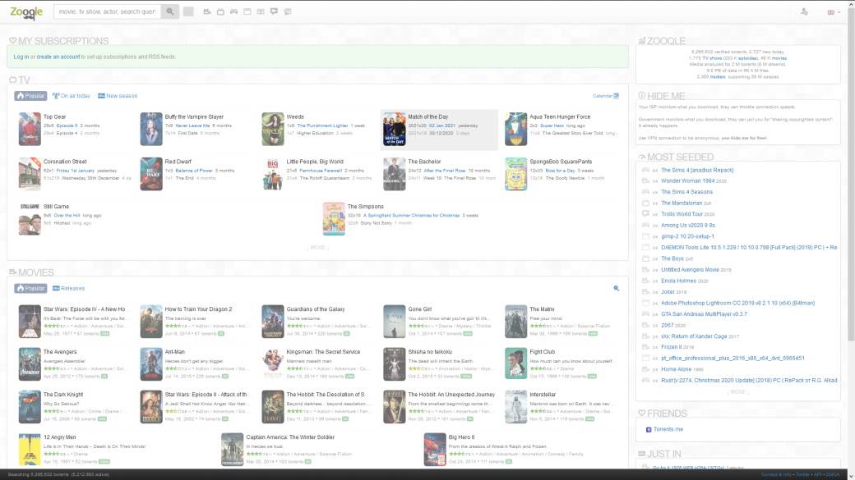Select the Popular tab in TV section
Viewport: 855px width, 480px height.
tap(31, 96)
